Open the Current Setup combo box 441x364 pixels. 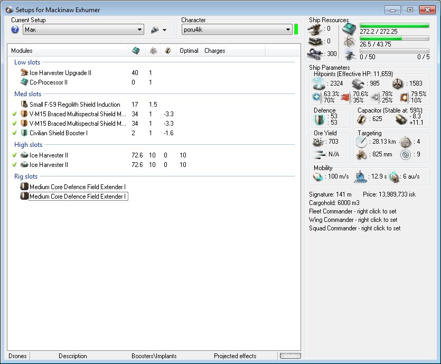pos(83,30)
